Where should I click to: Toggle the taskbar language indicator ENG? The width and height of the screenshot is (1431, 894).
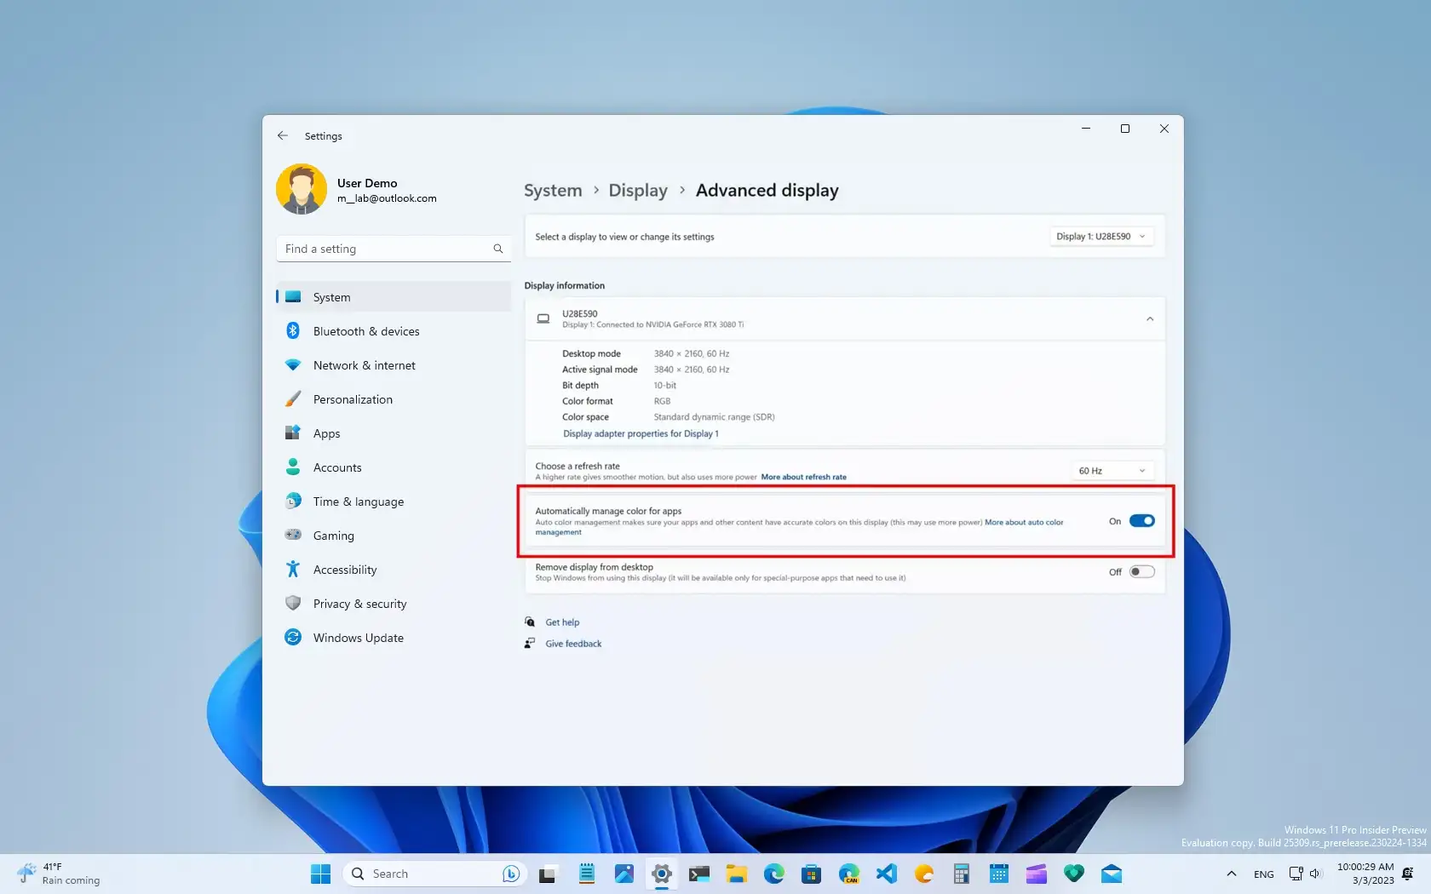pyautogui.click(x=1263, y=873)
